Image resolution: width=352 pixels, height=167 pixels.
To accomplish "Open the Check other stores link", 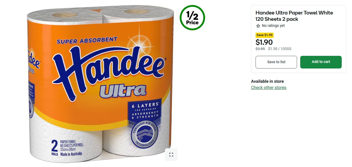I will [268, 88].
